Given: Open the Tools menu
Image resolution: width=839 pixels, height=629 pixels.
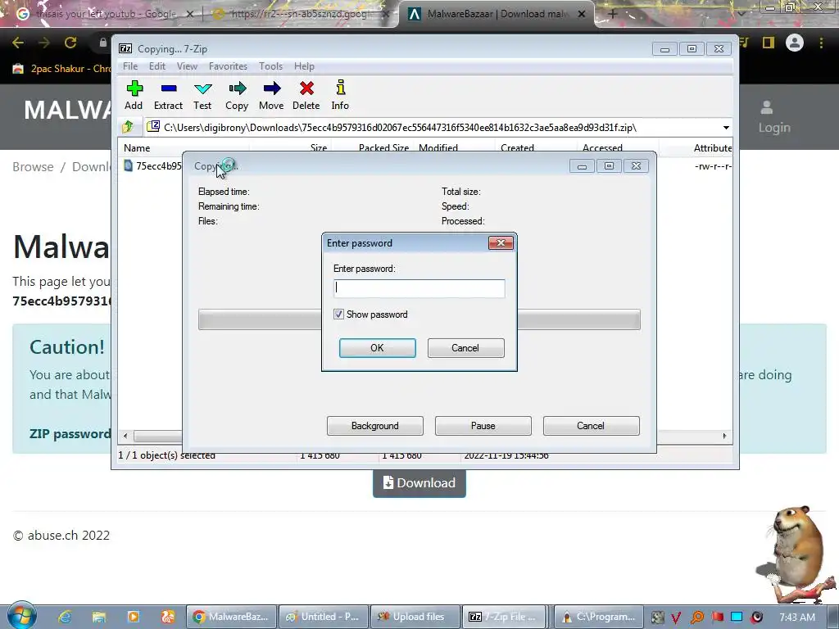Looking at the screenshot, I should point(270,66).
